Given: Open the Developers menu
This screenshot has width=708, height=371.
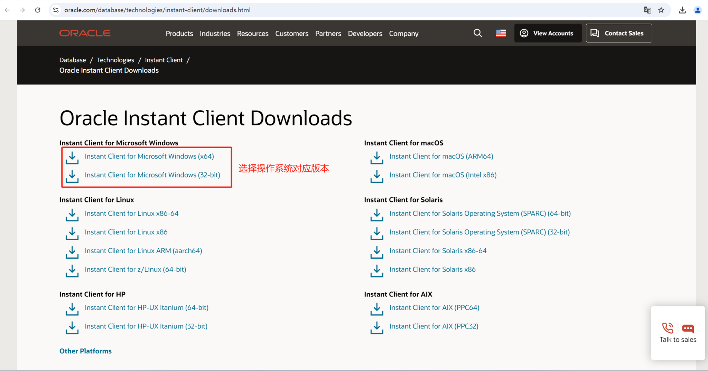Looking at the screenshot, I should pos(365,34).
